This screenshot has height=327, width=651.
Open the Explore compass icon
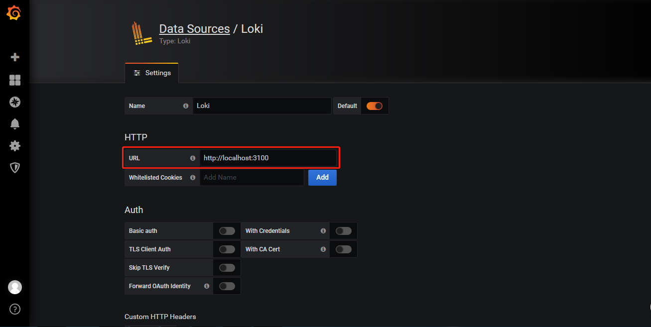coord(15,102)
